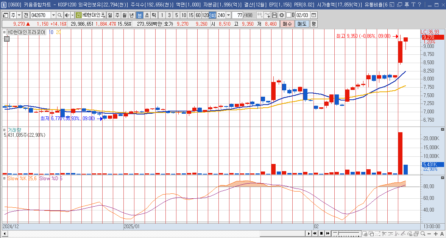The image size is (446, 238).
Task: Toggle the D checkbox next to date
Action: pyautogui.click(x=288, y=15)
